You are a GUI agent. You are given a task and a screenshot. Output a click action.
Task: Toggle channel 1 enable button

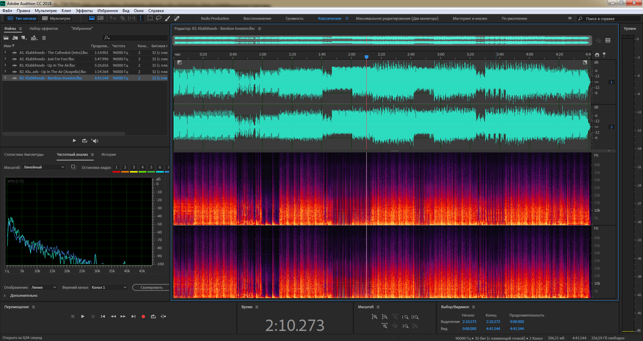pyautogui.click(x=612, y=82)
